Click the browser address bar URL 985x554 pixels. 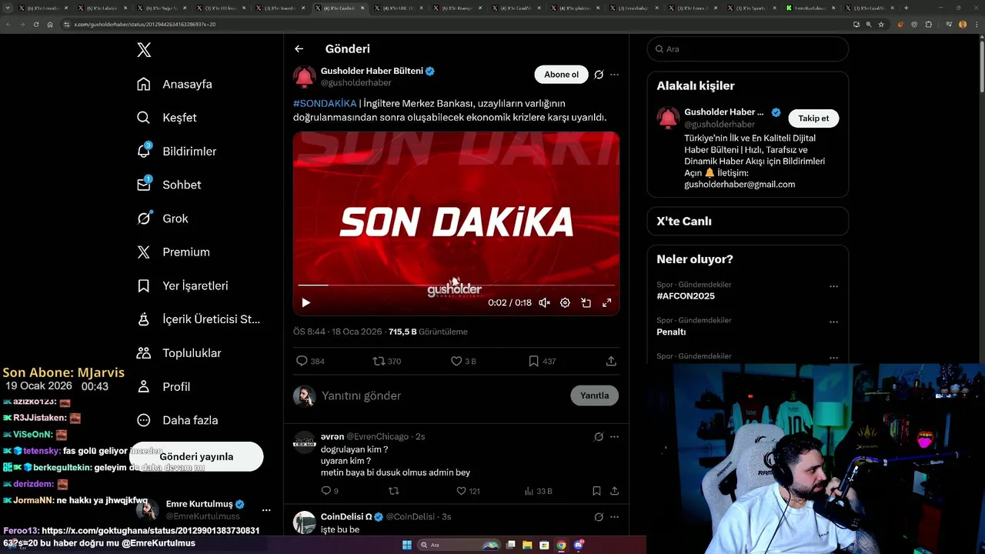(145, 24)
